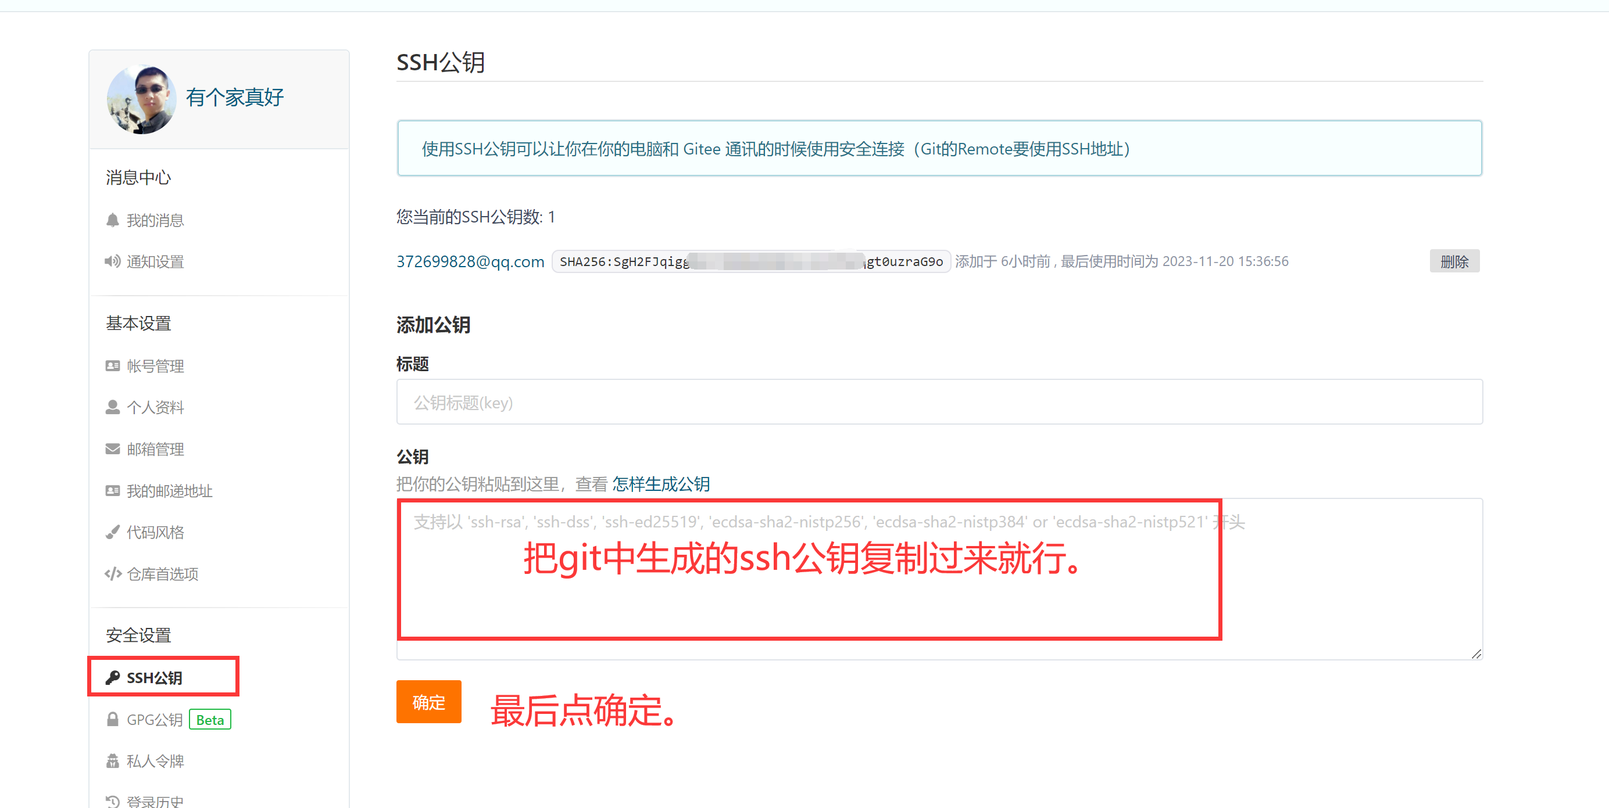Viewport: 1609px width, 808px height.
Task: Click the key icon for SSH公钥
Action: click(112, 678)
